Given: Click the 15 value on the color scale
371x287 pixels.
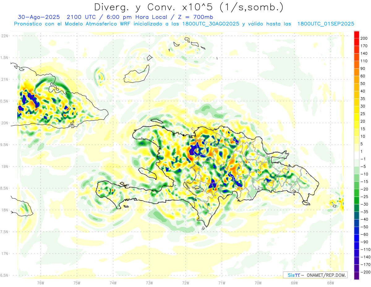Looking at the screenshot, I should coord(363,129).
